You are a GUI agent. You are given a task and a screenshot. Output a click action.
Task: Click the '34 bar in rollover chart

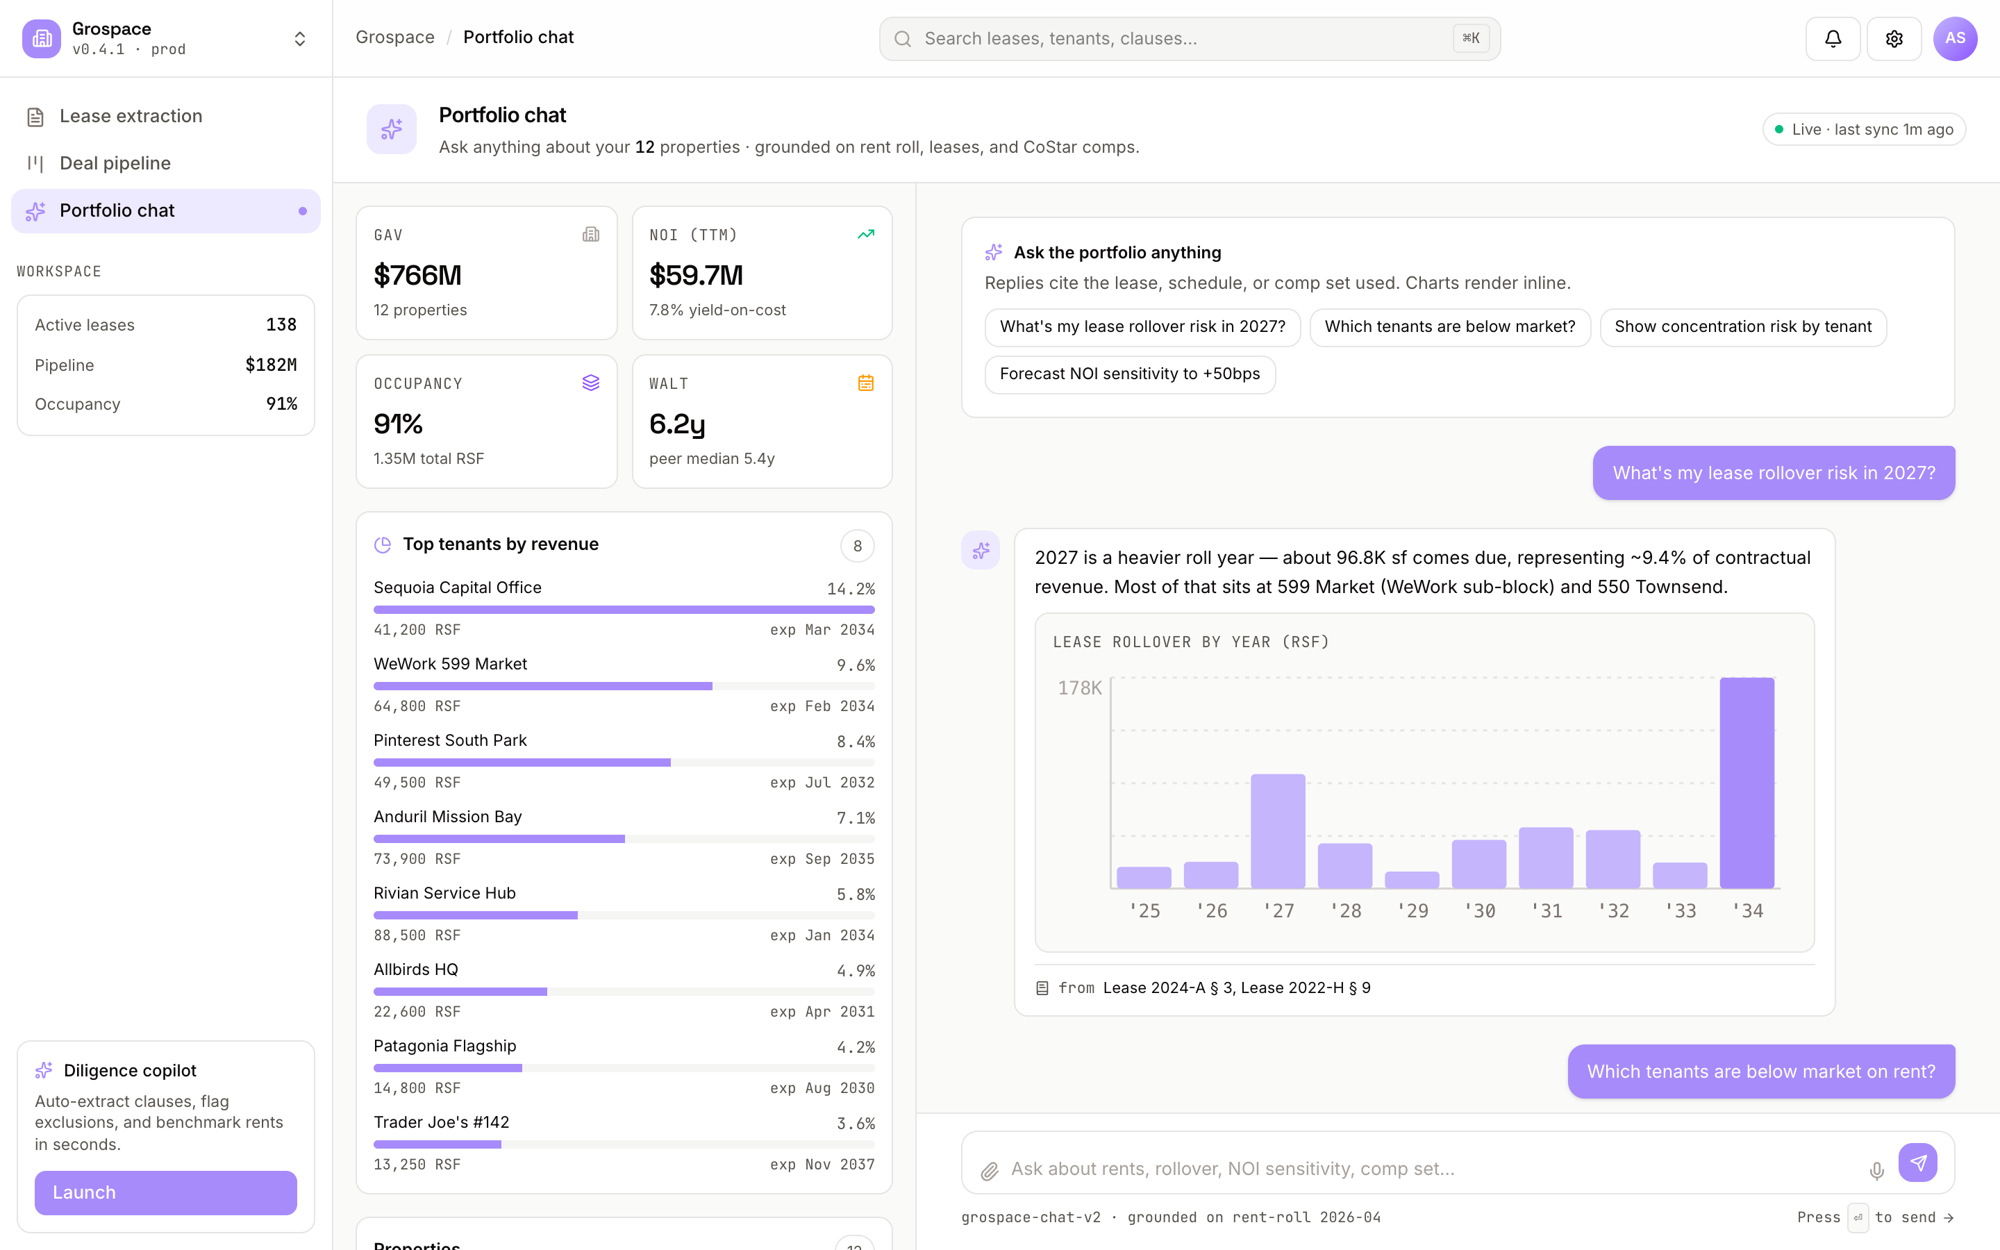[x=1747, y=783]
